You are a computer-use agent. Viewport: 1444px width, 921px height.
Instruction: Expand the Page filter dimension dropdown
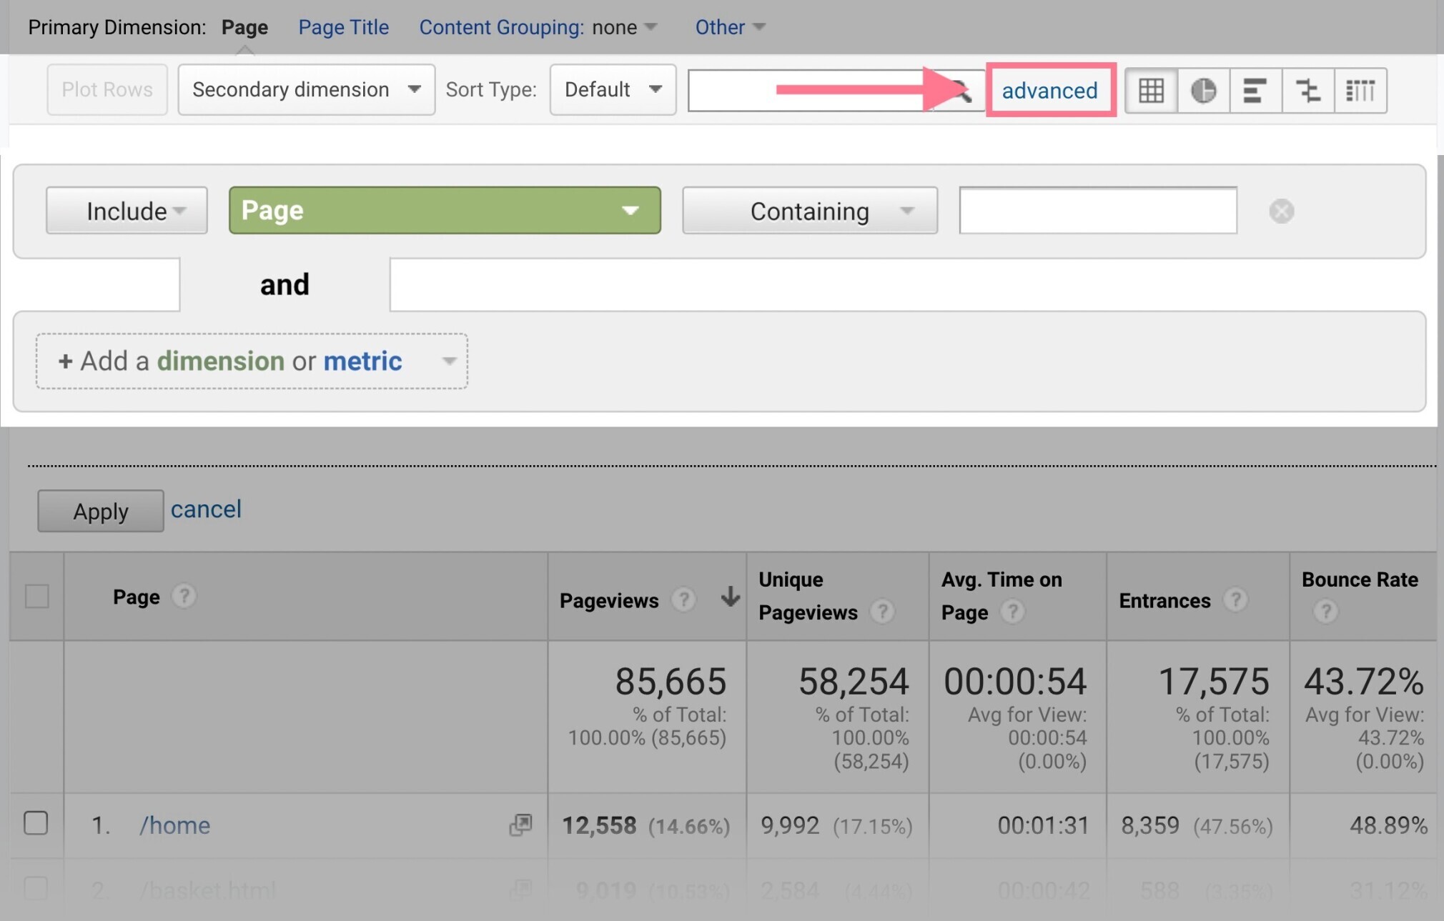point(443,209)
